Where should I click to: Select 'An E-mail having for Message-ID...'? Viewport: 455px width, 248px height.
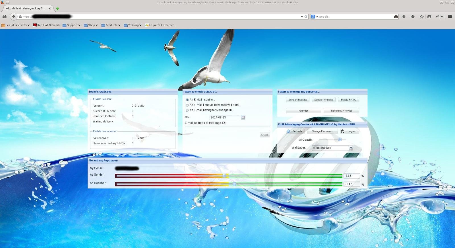187,110
